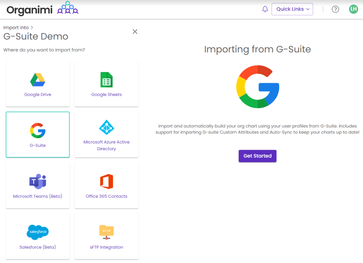
Task: Choose the sFTP folder icon
Action: (106, 232)
